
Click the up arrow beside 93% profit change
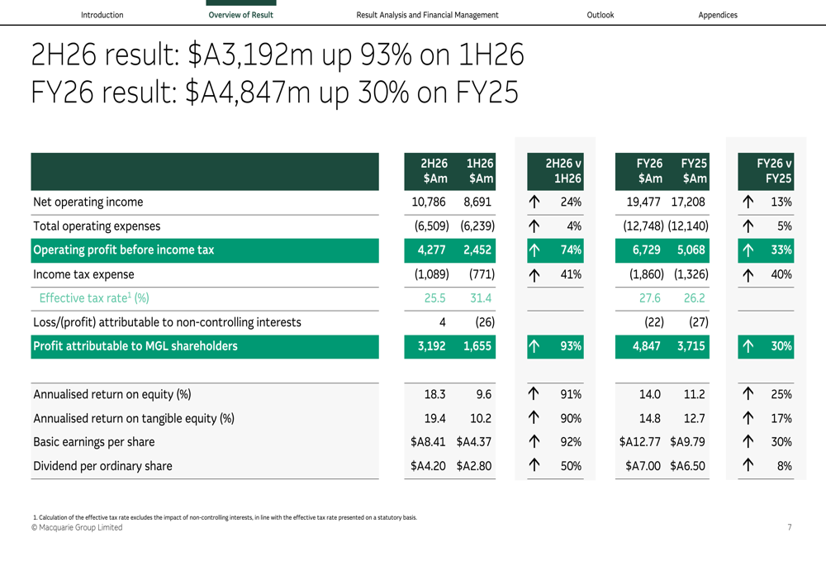[x=534, y=346]
